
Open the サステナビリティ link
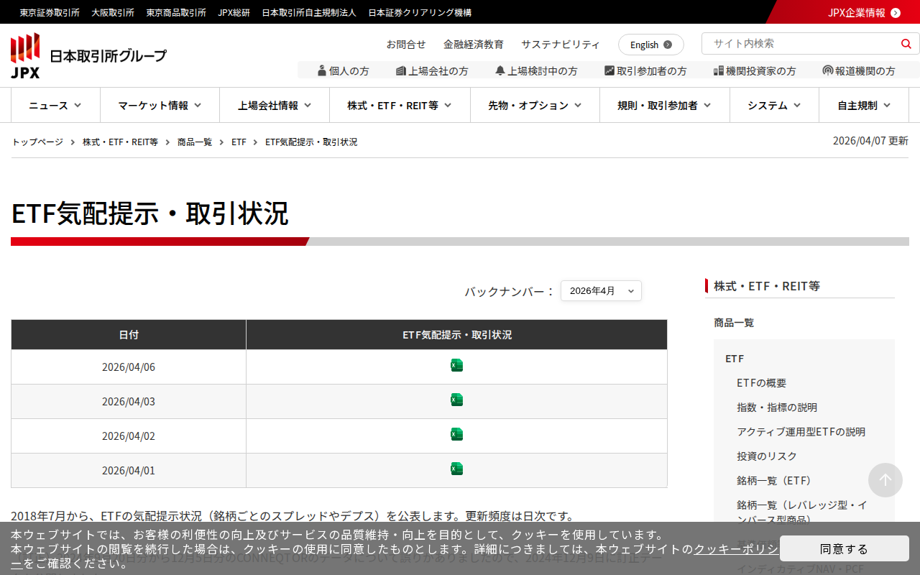561,45
